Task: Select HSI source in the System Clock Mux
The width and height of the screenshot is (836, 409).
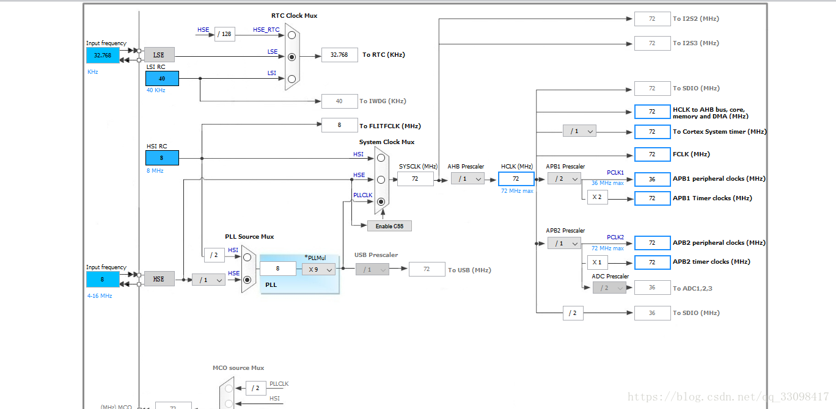Action: pyautogui.click(x=380, y=157)
